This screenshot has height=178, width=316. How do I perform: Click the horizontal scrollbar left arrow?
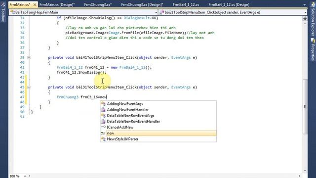[x=30, y=176]
